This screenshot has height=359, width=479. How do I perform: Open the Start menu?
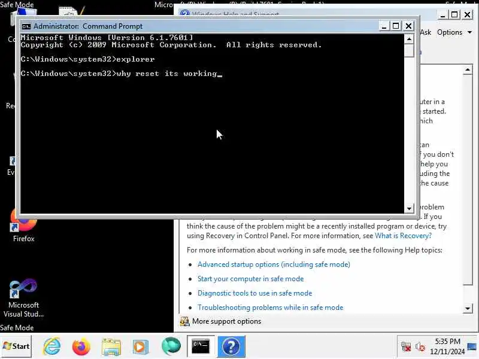16,346
